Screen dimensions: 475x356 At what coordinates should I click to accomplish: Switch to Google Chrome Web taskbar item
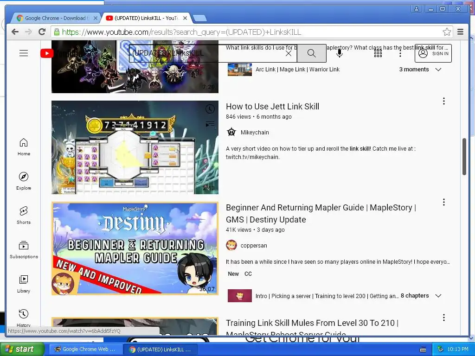[x=85, y=349]
